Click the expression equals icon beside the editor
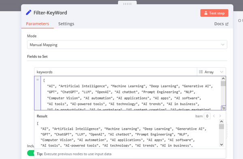The image size is (243, 159). click(x=38, y=80)
